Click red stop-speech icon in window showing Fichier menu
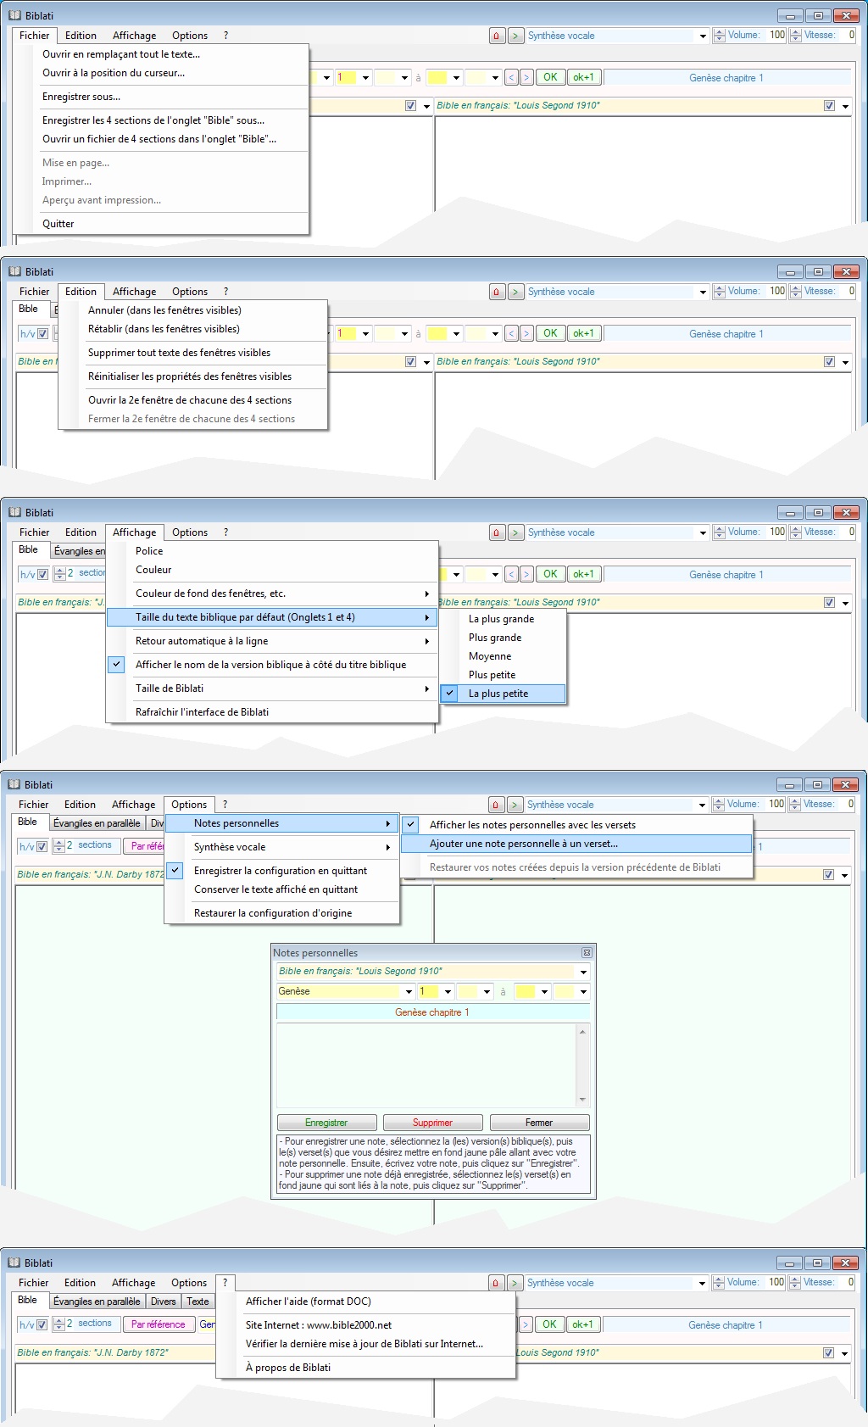The height and width of the screenshot is (1427, 868). pos(497,36)
